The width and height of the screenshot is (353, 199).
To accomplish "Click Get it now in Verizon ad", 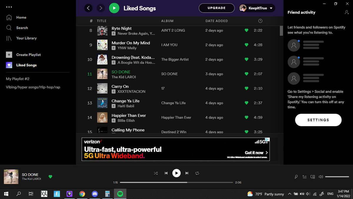I will [x=256, y=153].
